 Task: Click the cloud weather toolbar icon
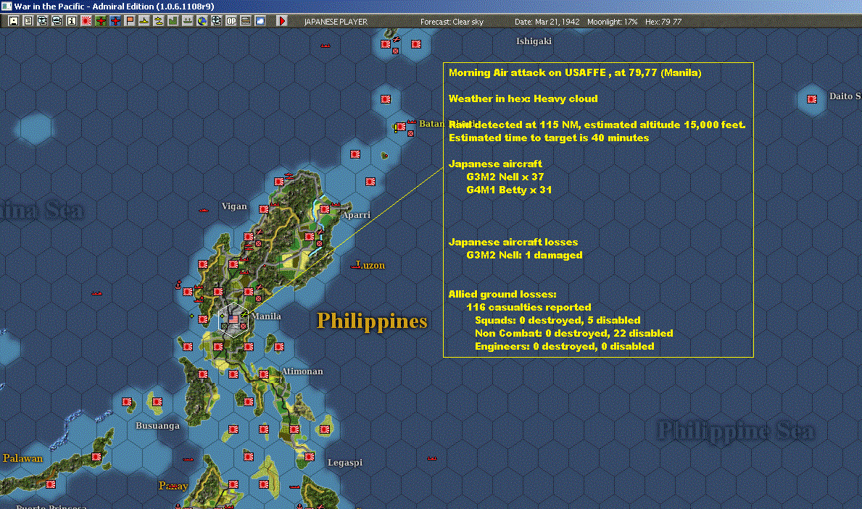pyautogui.click(x=260, y=21)
